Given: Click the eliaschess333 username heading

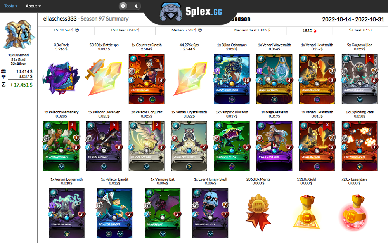Looking at the screenshot, I should pos(60,19).
